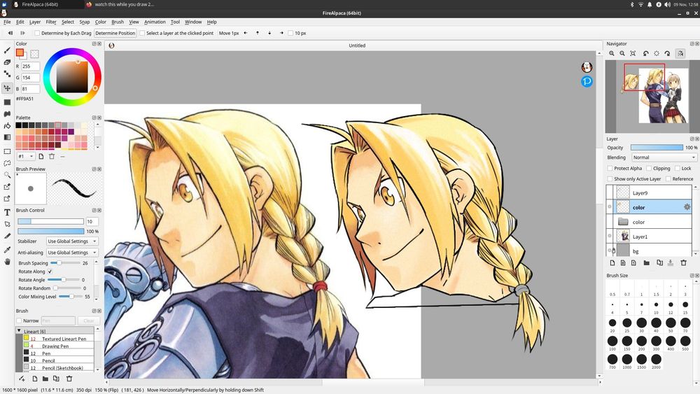This screenshot has width=700, height=394.
Task: Open the Animation menu
Action: (x=155, y=22)
